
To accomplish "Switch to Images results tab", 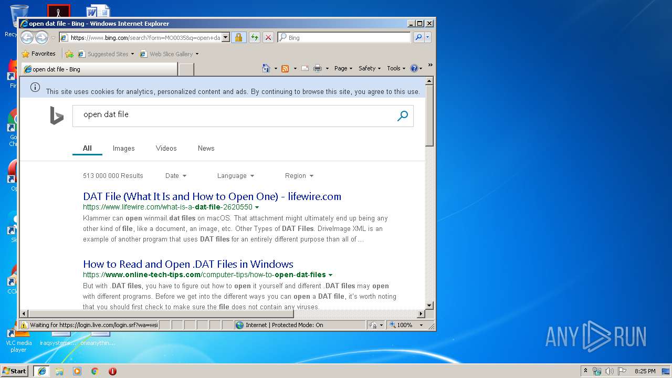I will tap(124, 149).
